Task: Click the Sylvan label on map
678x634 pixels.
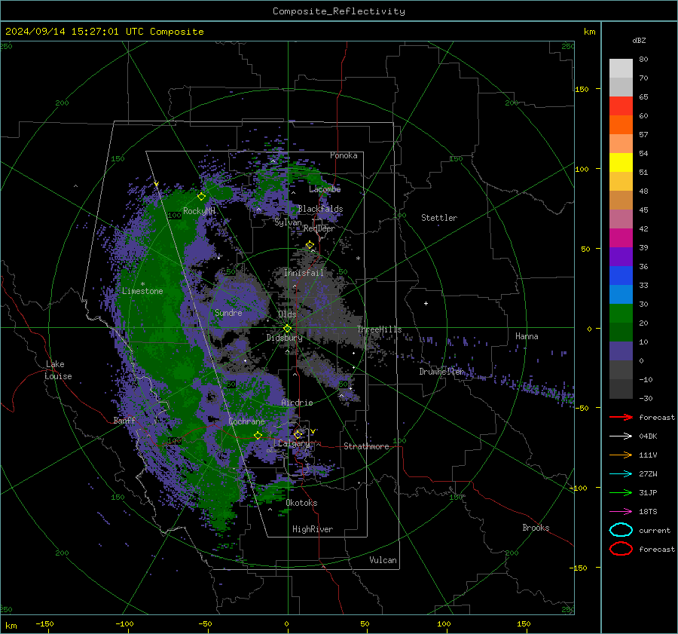Action: point(288,222)
